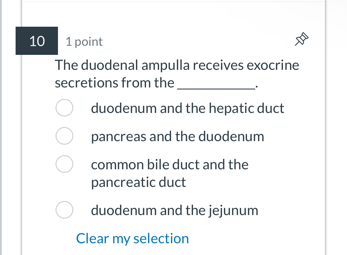Deselect answer via "Clear my selection"
This screenshot has height=255, width=347.
point(132,238)
